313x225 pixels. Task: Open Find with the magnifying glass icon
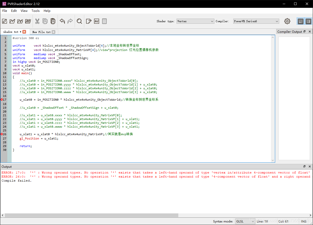79,21
